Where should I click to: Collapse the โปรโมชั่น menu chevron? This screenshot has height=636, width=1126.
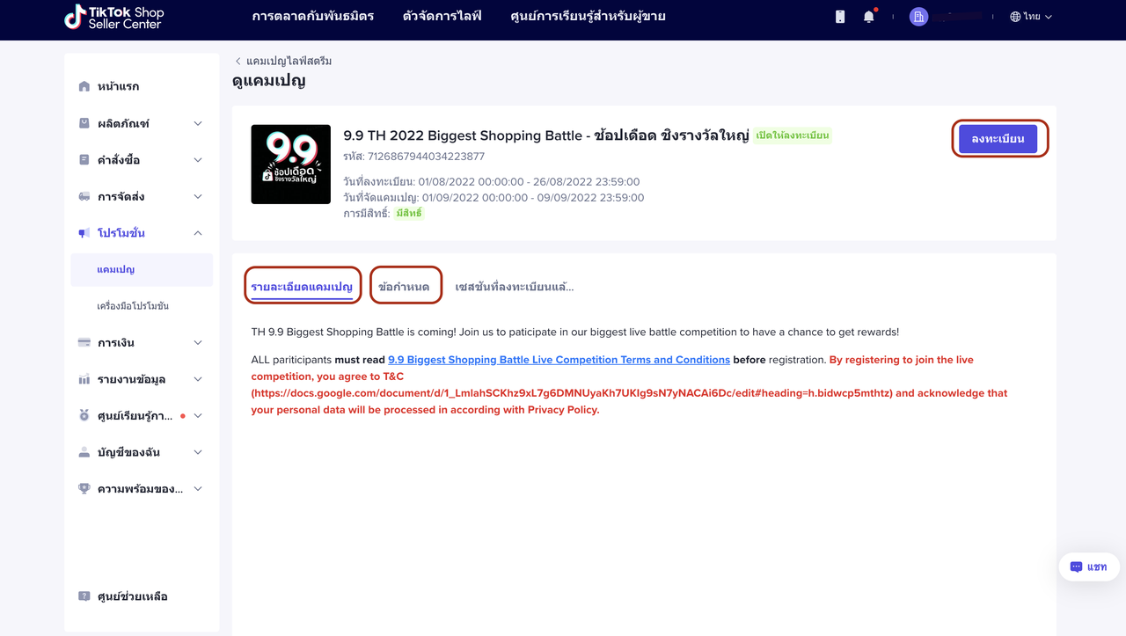(x=198, y=233)
